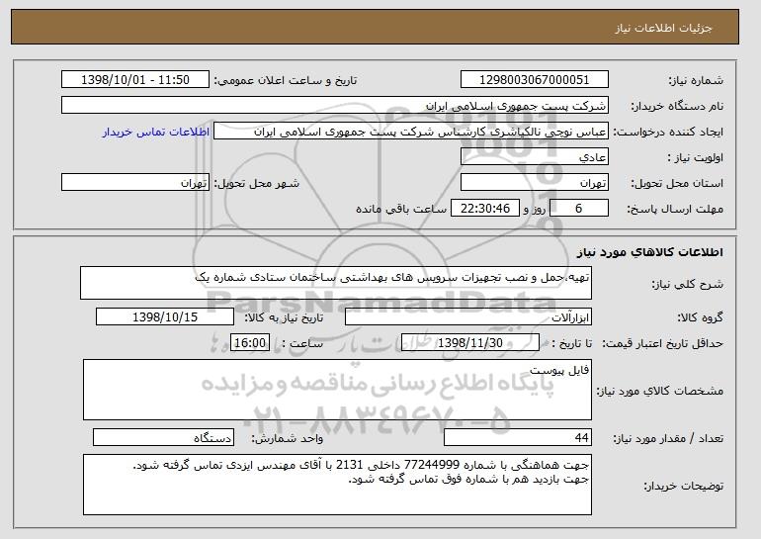The image size is (761, 539).
Task: Click the label استان محل تحویل
Action: pyautogui.click(x=677, y=183)
